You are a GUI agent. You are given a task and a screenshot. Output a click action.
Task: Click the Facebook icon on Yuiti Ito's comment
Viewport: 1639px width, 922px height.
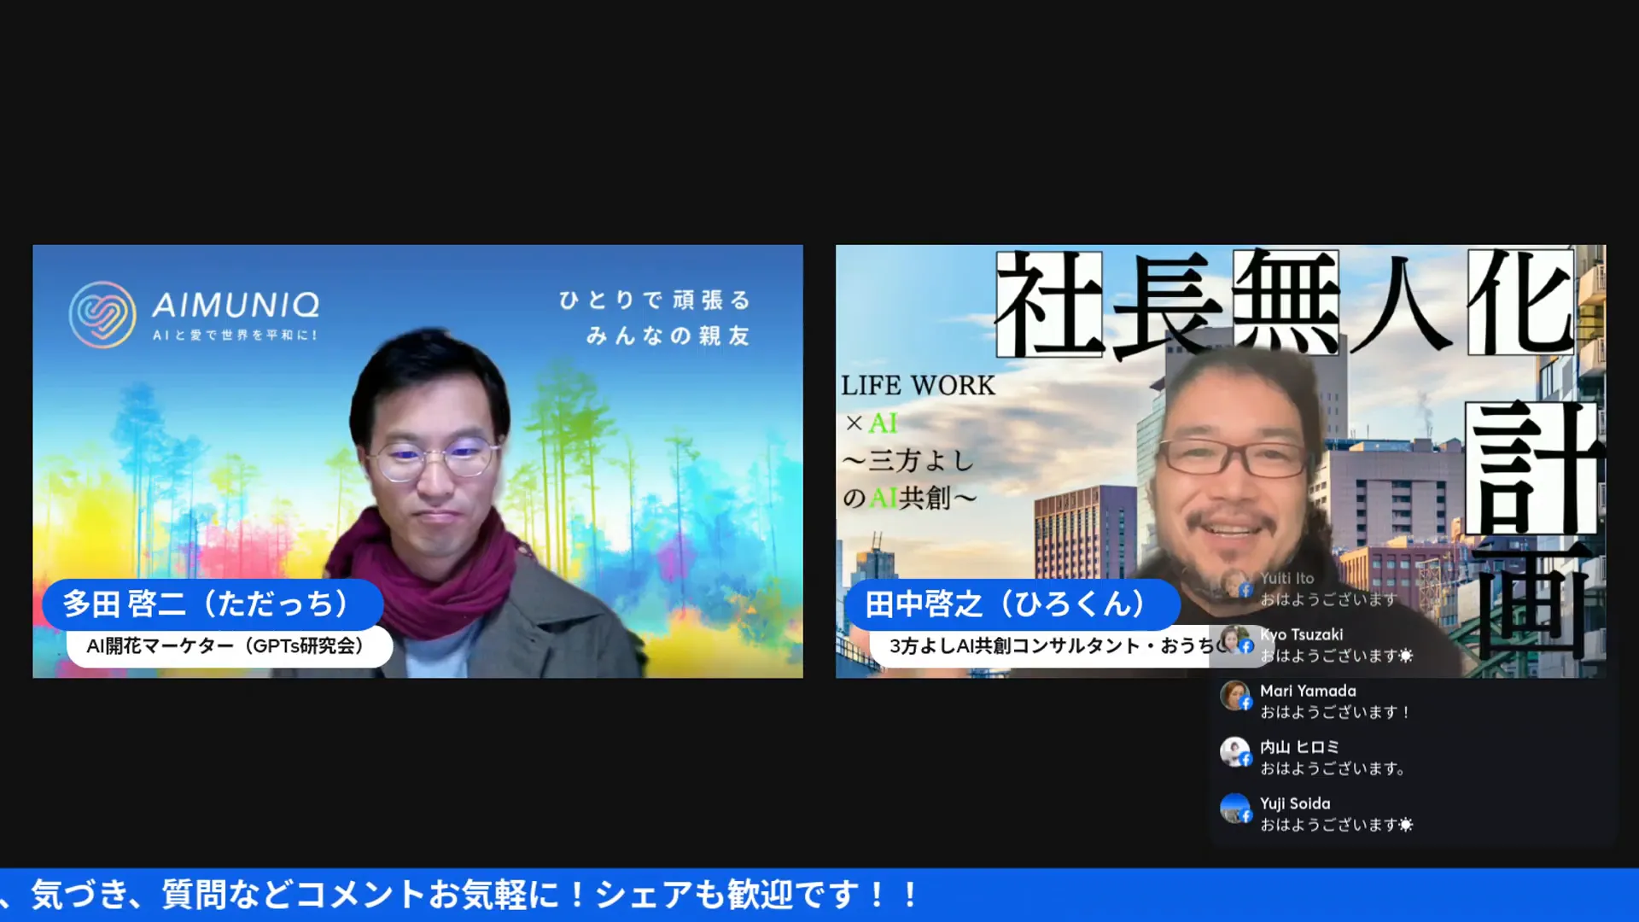click(1245, 590)
